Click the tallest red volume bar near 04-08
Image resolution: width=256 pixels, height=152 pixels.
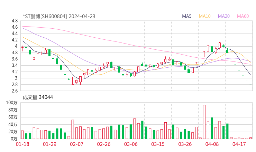tap(204, 122)
